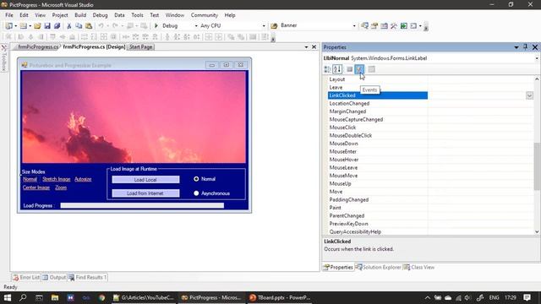Open the Community menu
This screenshot has width=541, height=304.
[x=205, y=15]
